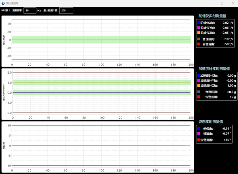The width and height of the screenshot is (238, 174).
Task: Click the 加速度计实时测量值 heading
Action: (x=214, y=69)
